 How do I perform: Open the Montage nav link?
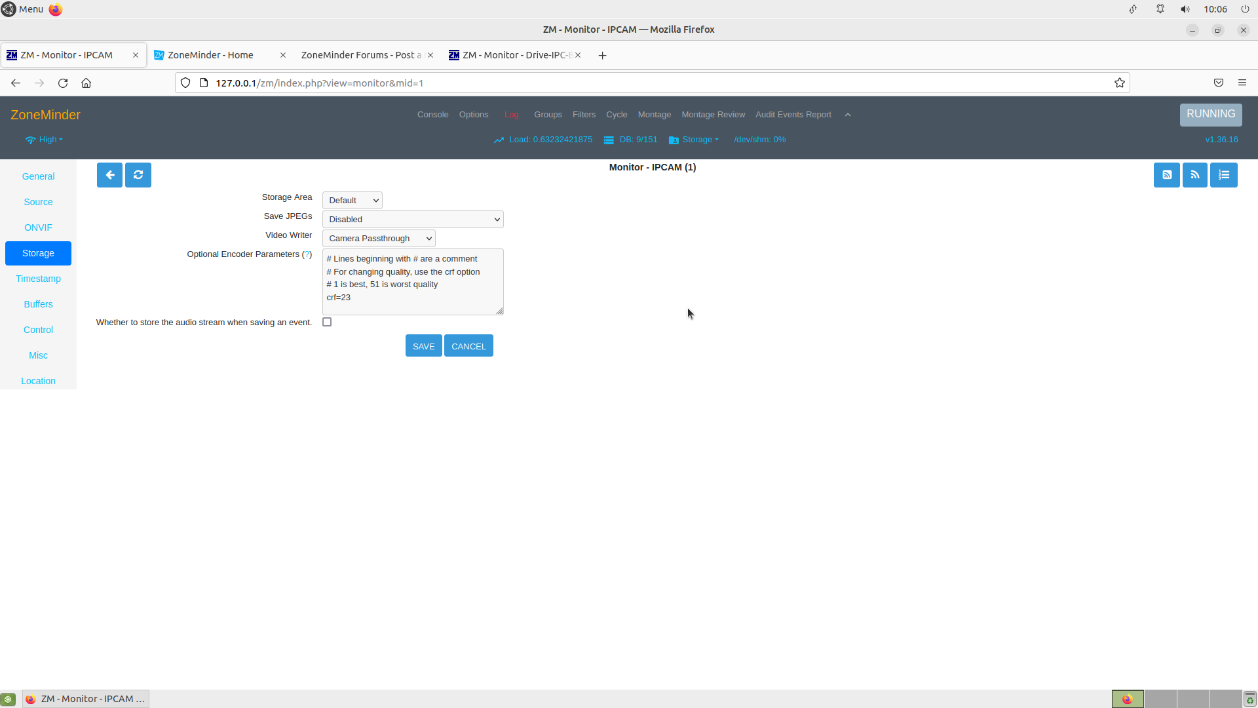655,115
